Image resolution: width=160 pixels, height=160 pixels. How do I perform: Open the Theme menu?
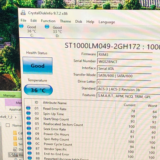pos(65,21)
